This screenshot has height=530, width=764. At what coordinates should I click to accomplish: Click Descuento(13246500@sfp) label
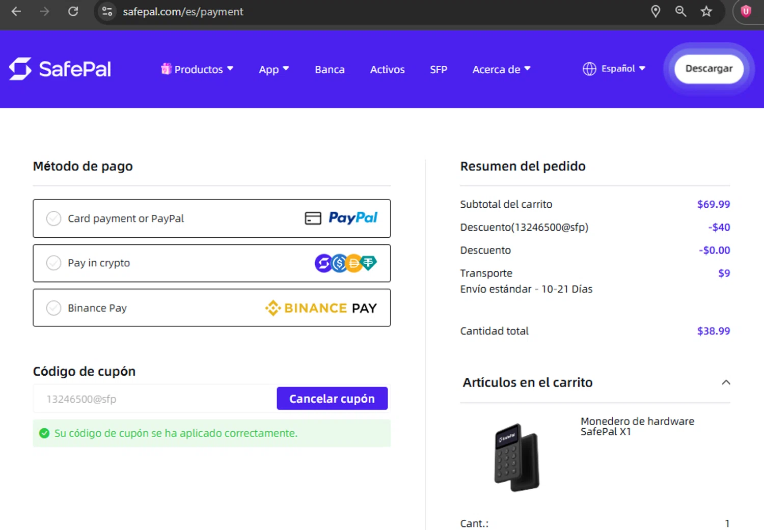524,227
